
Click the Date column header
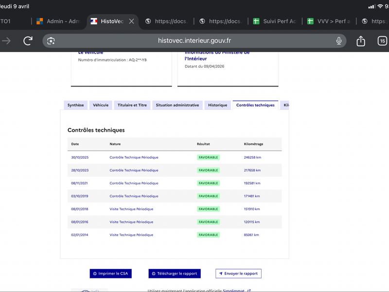click(x=75, y=144)
